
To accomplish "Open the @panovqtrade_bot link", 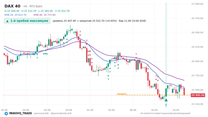I will pos(61,113).
